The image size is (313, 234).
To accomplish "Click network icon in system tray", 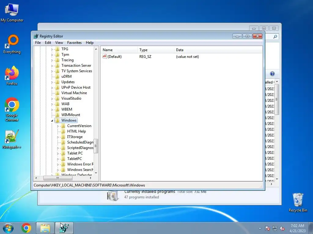I will 275,229.
